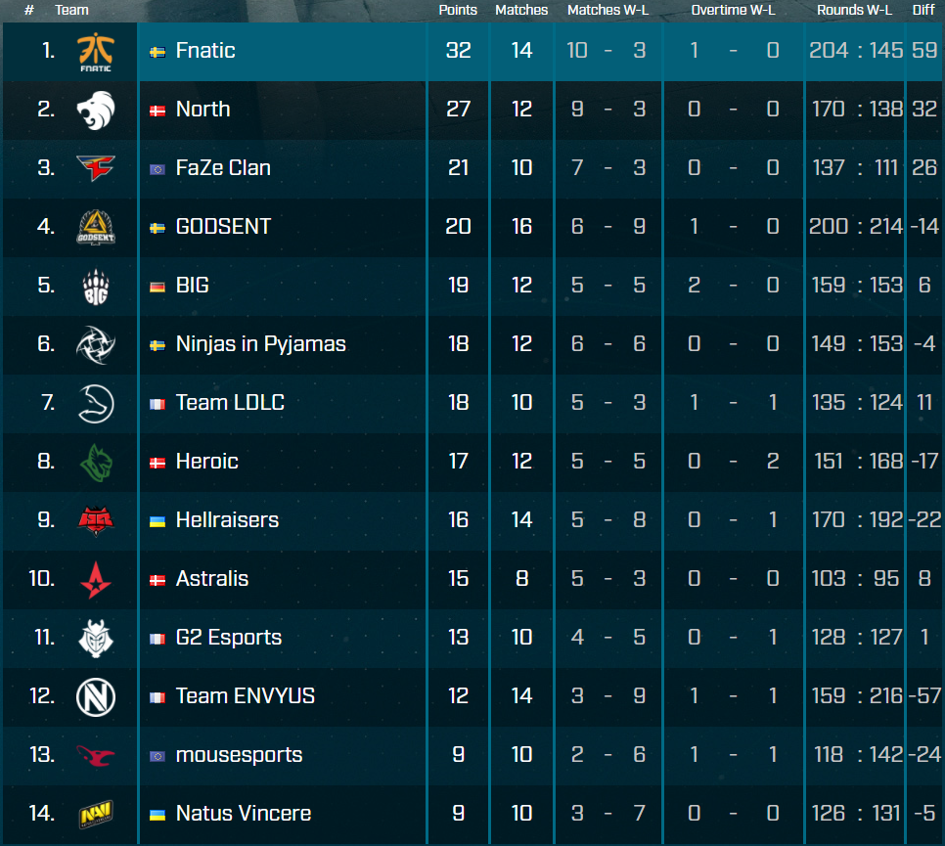Click North's points value 27
Image resolution: width=945 pixels, height=846 pixels.
(458, 110)
